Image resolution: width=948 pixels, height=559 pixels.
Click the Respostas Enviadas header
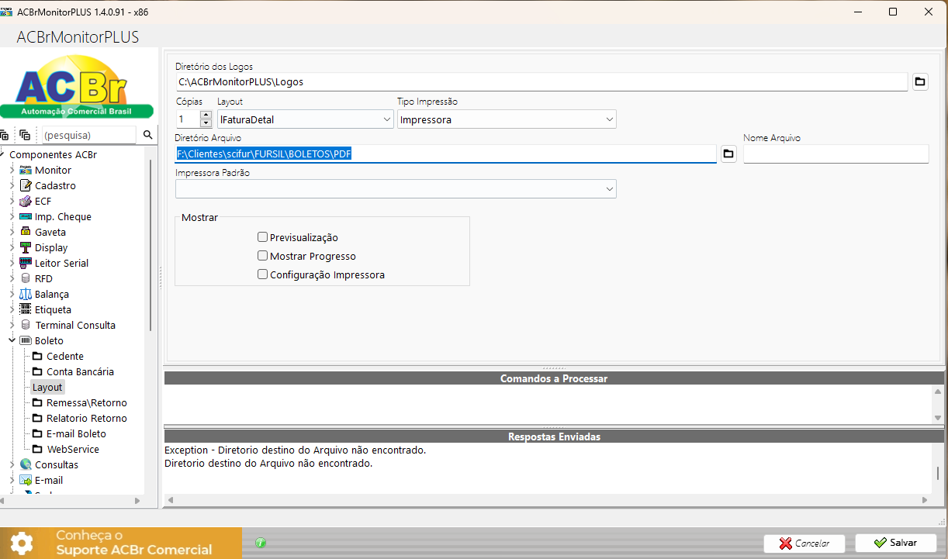(554, 437)
